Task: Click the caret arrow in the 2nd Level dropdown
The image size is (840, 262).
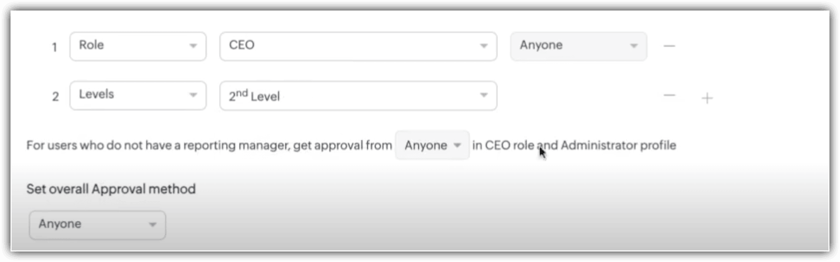Action: 484,96
